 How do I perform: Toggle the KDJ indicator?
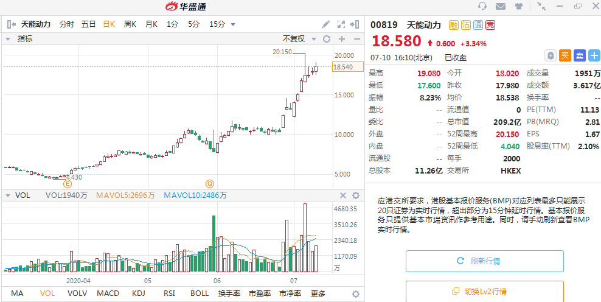coord(138,293)
